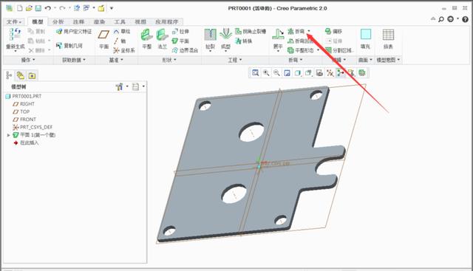
Task: Open the ribbon search magnifier icon
Action: (441, 19)
